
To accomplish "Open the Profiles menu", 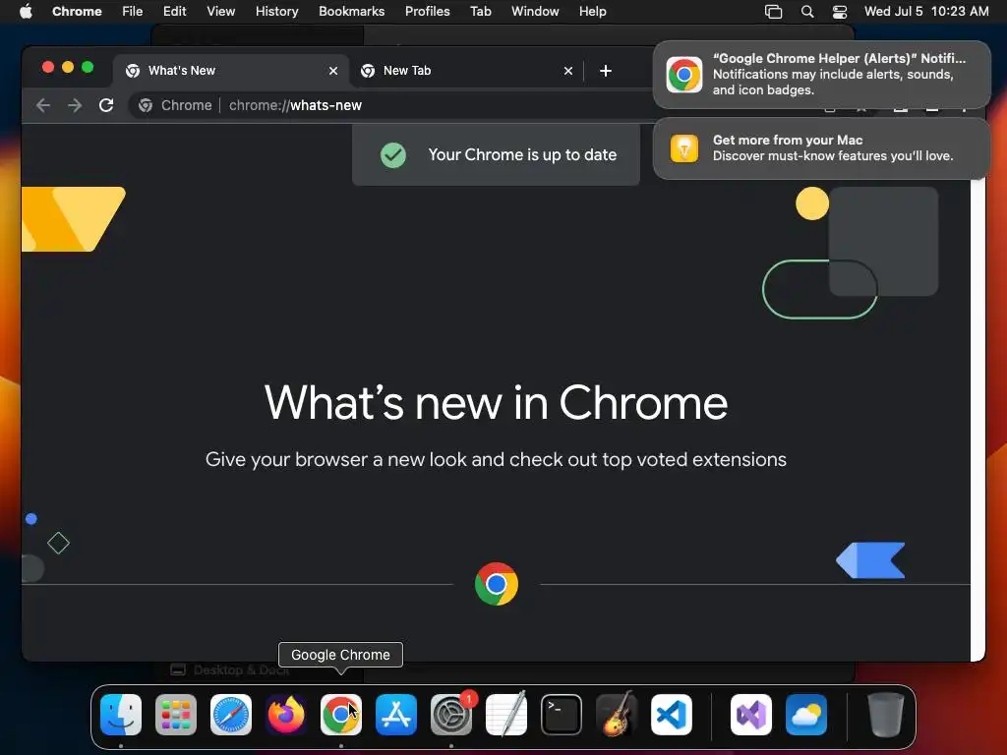I will (x=428, y=11).
